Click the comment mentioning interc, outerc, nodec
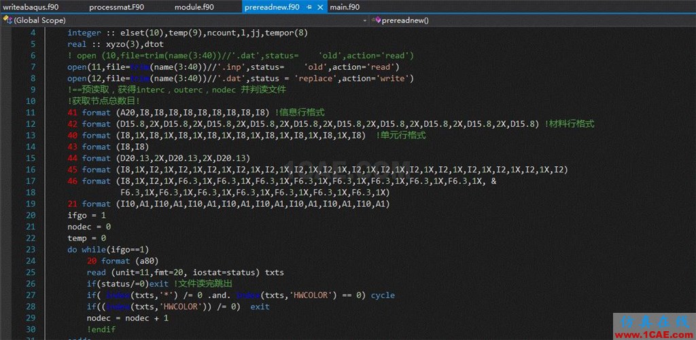Screen dimensions: 696x340 [x=177, y=90]
